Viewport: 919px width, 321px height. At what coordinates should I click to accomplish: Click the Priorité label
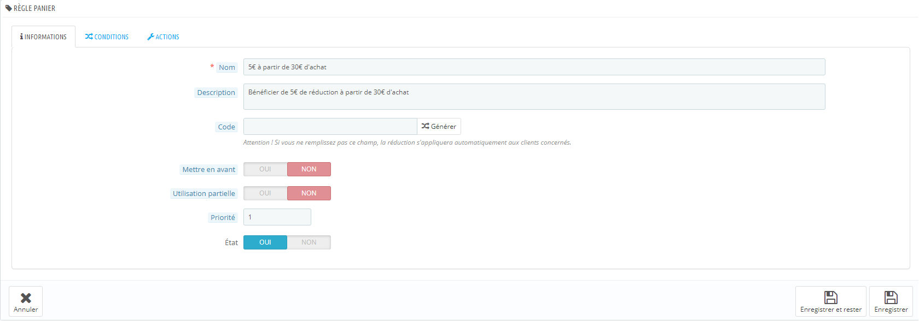(x=223, y=218)
